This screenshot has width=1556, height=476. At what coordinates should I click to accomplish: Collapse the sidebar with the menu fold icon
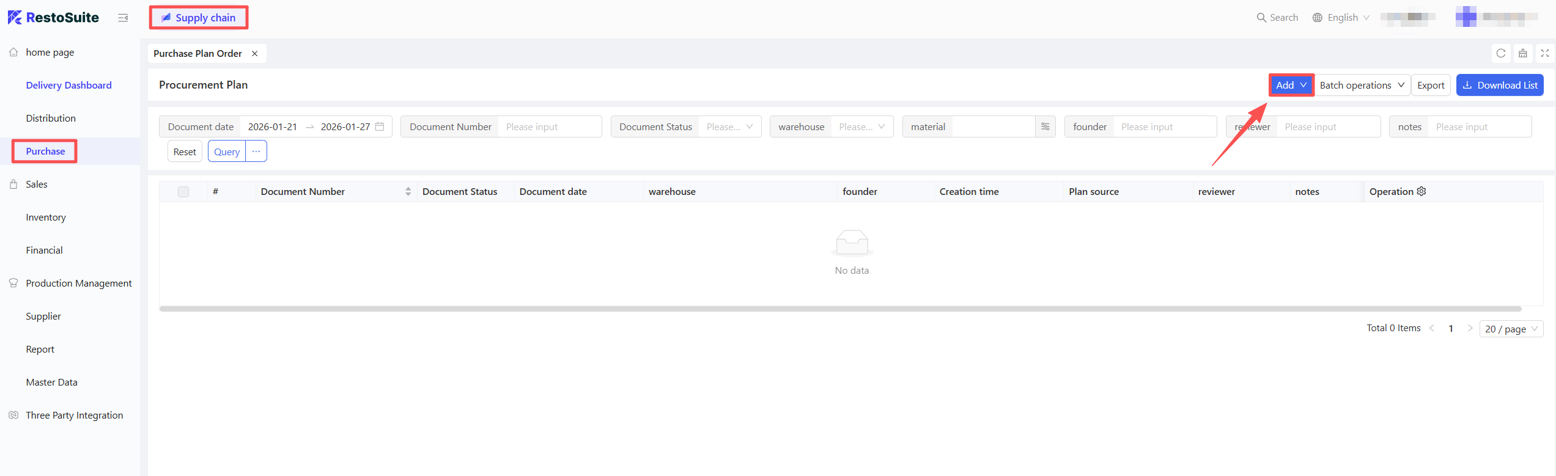coord(123,18)
